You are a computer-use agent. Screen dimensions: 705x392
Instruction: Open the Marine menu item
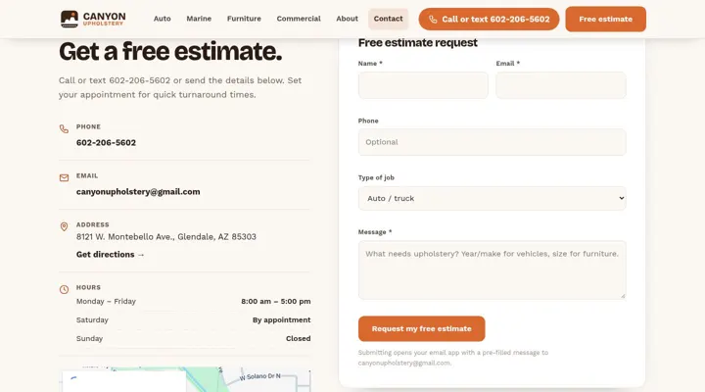(x=199, y=19)
